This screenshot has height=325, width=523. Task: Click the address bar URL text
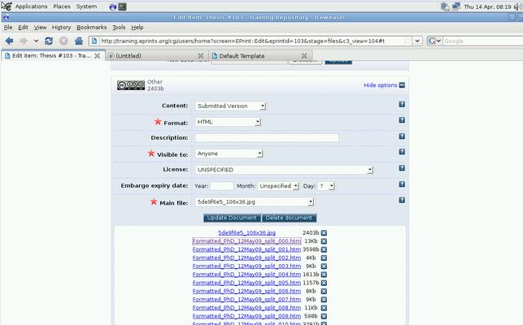coord(243,41)
